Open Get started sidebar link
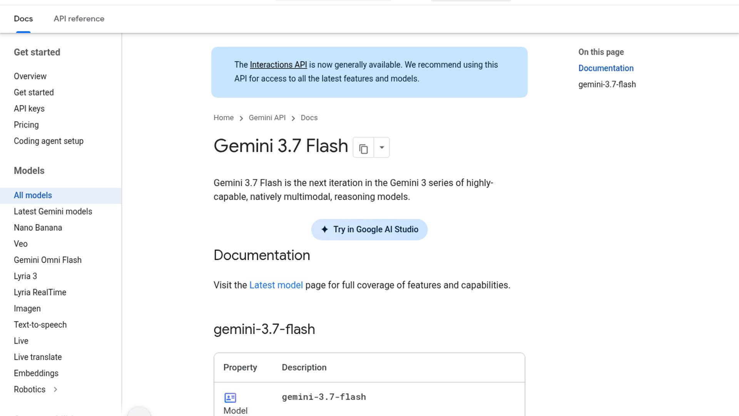This screenshot has height=416, width=739. coord(34,92)
